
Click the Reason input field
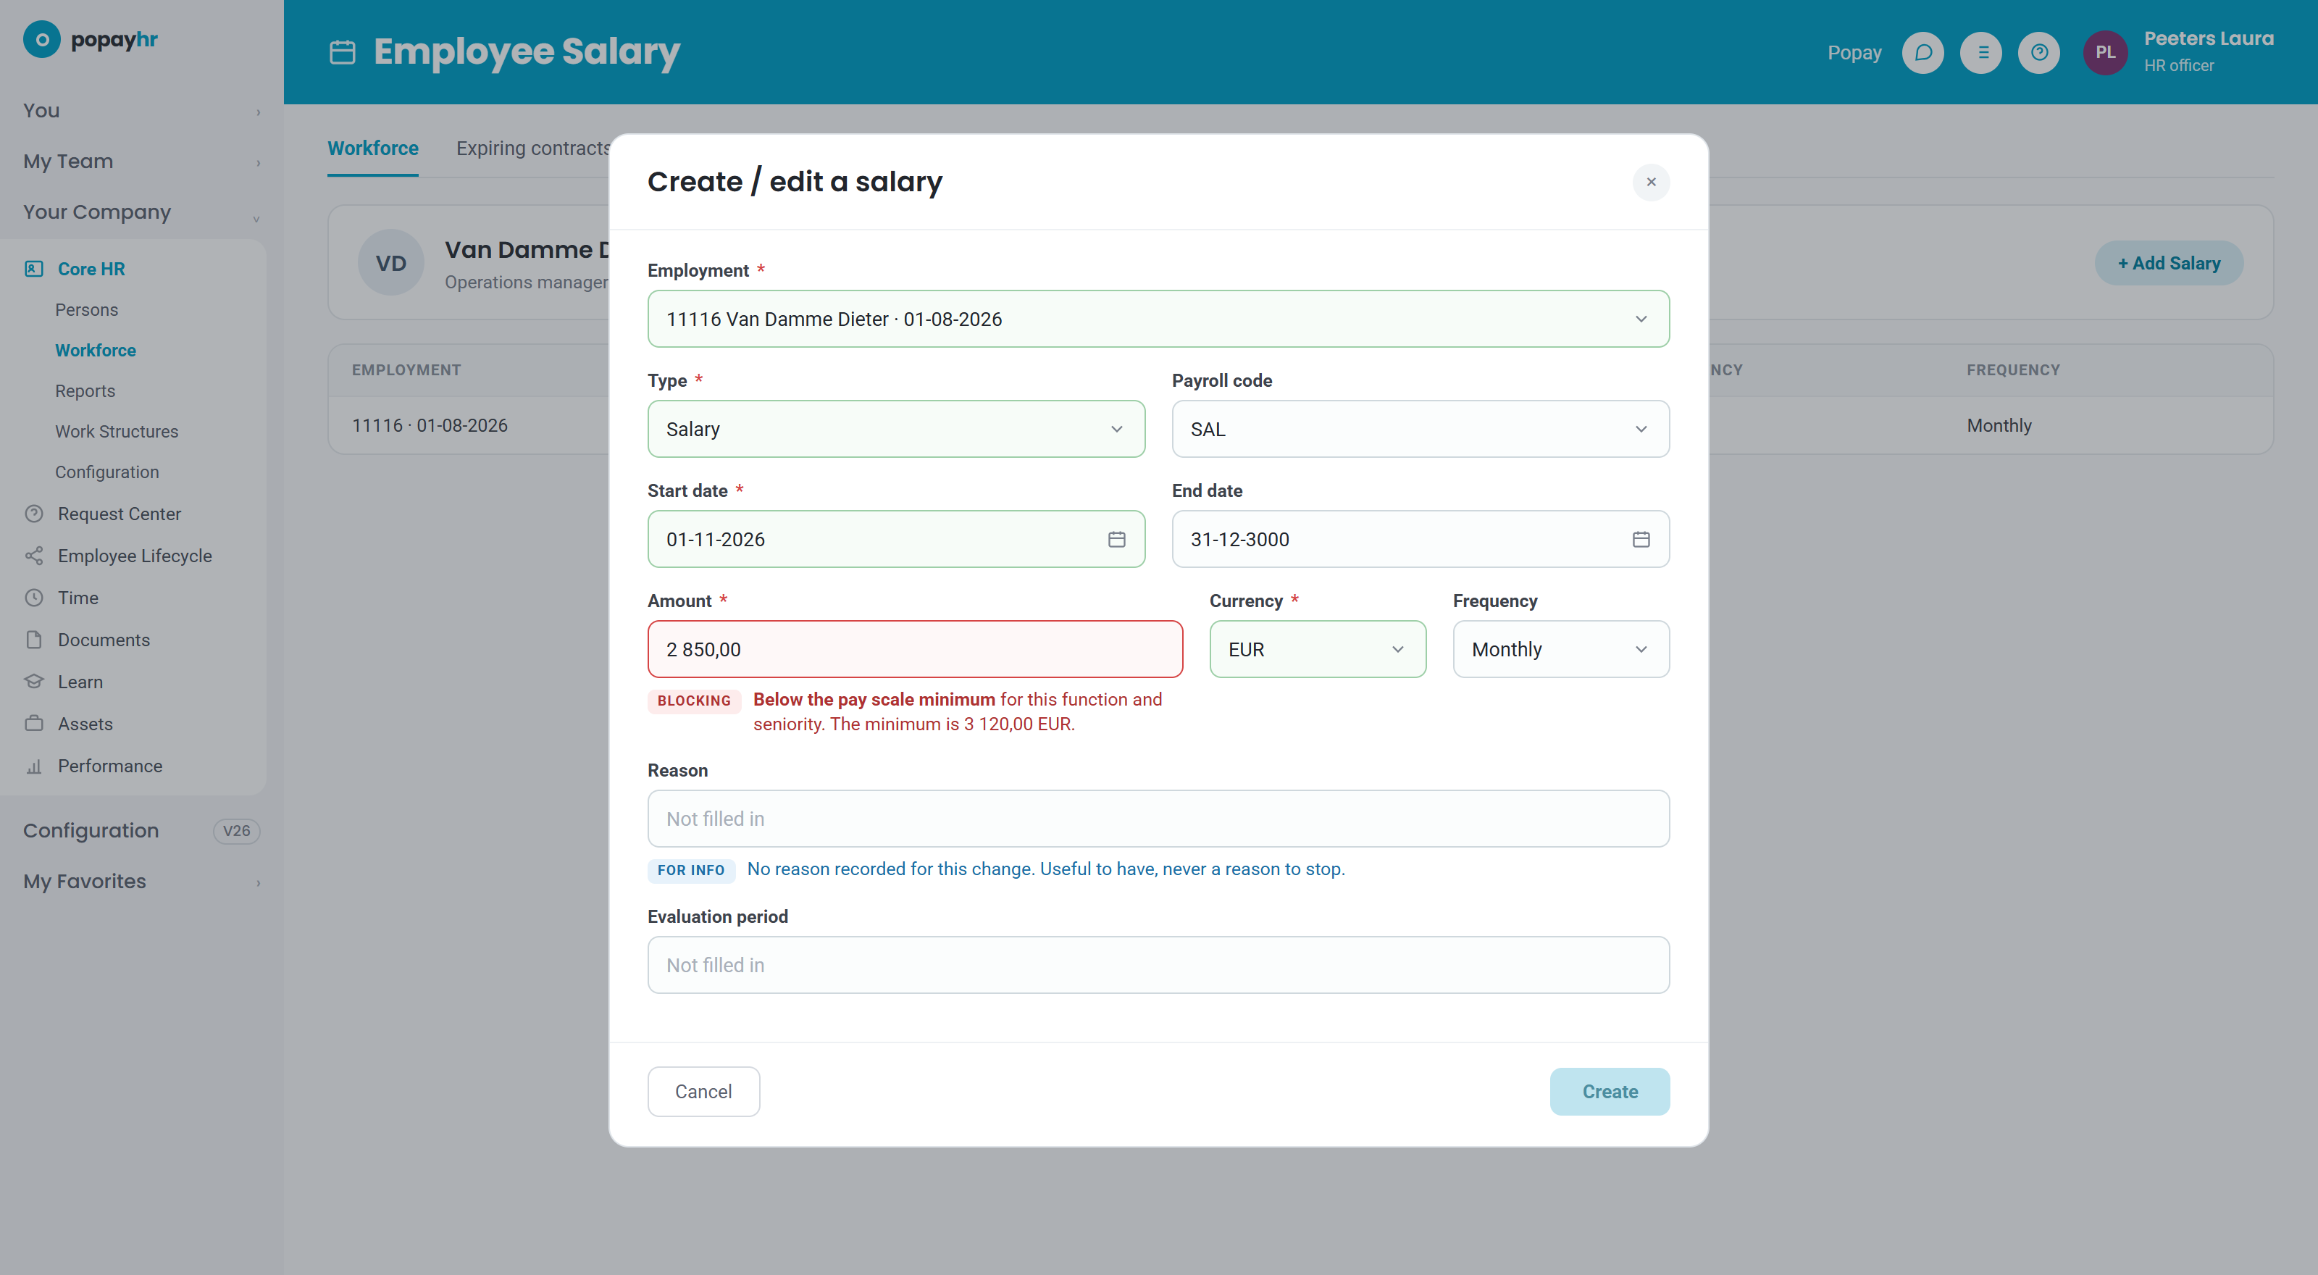click(x=1159, y=819)
